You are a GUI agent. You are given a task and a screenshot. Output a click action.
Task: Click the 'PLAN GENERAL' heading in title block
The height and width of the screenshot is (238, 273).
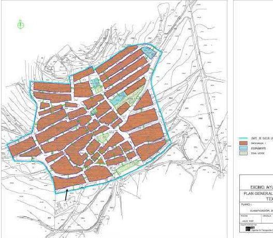coord(258,193)
